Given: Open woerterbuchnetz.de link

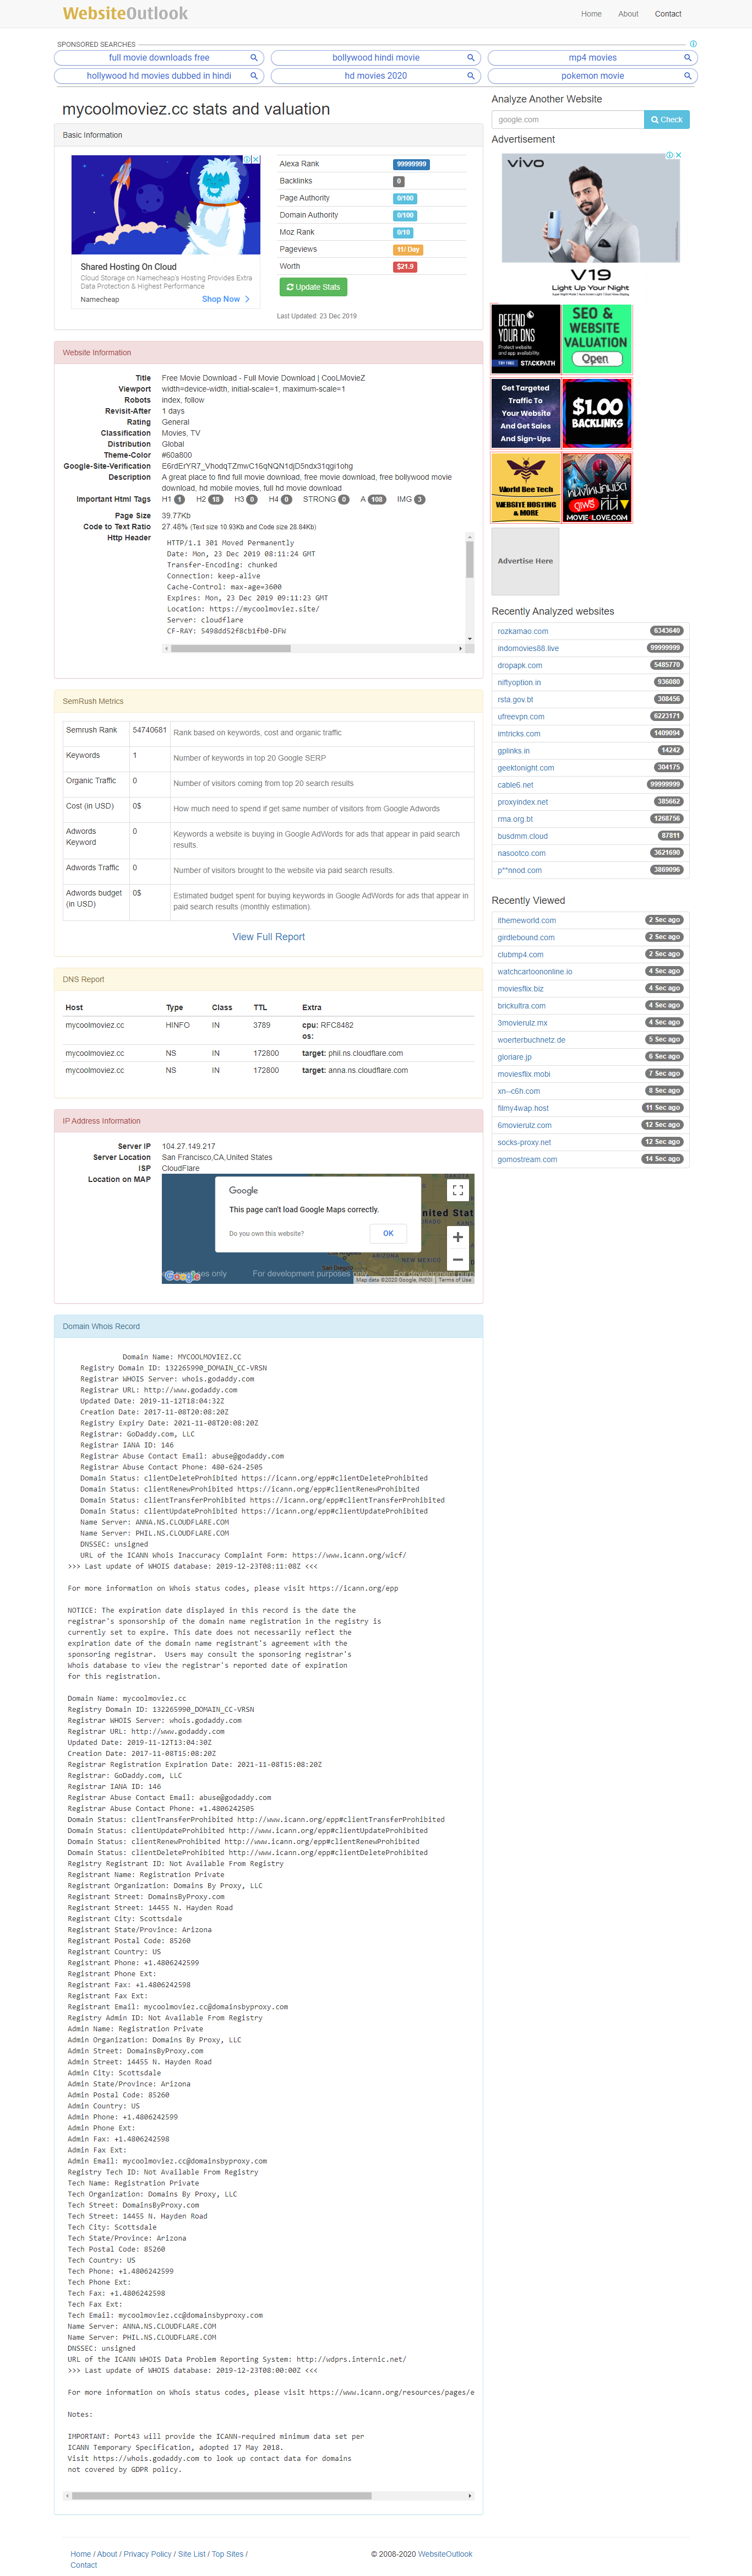Looking at the screenshot, I should pyautogui.click(x=531, y=1040).
